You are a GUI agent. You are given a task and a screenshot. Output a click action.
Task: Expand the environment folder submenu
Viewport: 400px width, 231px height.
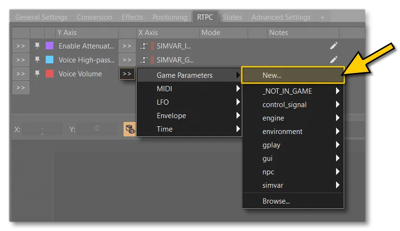(293, 132)
